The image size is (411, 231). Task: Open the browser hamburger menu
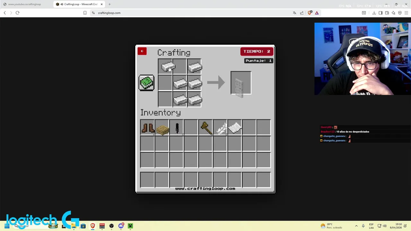coord(406,13)
